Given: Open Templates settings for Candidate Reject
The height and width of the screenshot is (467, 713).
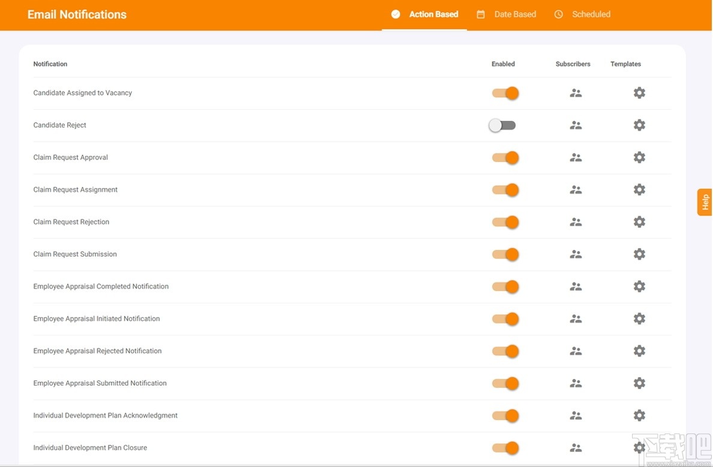Looking at the screenshot, I should pos(639,125).
